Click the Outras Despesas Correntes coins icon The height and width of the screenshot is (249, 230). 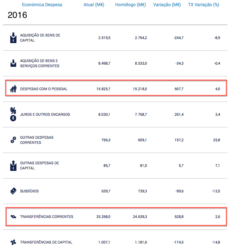[14, 140]
